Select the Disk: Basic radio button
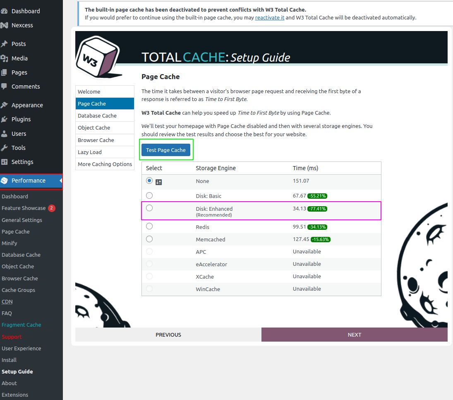Image resolution: width=453 pixels, height=400 pixels. pyautogui.click(x=149, y=195)
